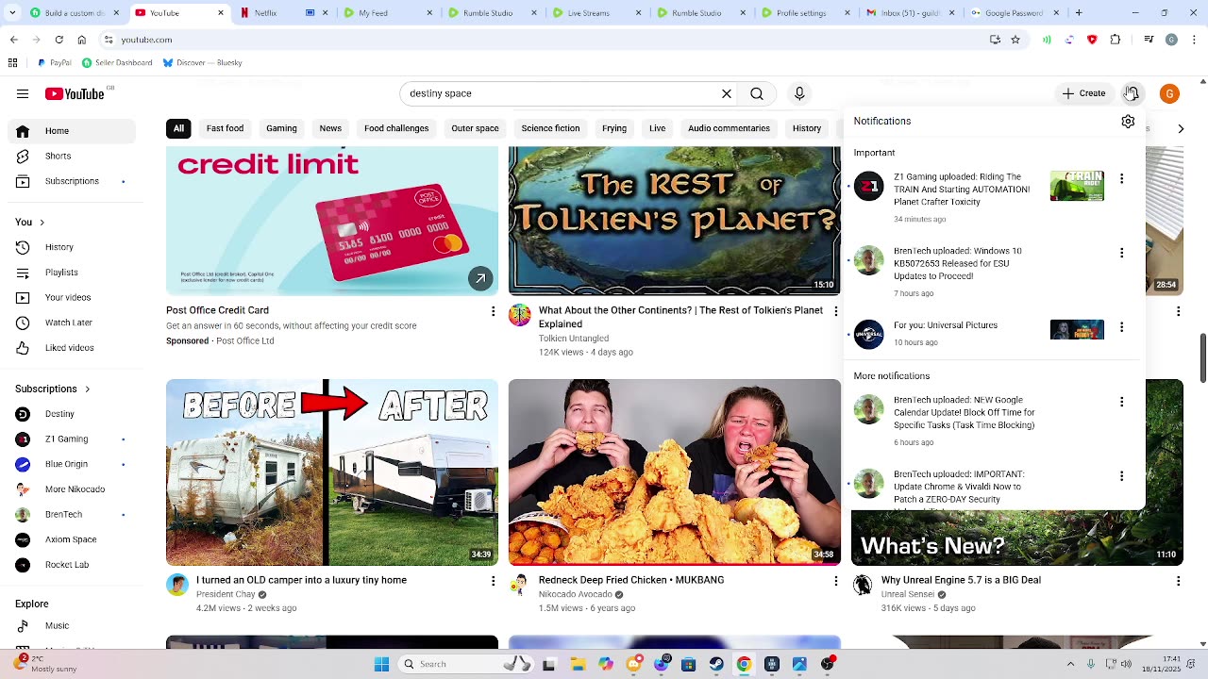The image size is (1208, 679).
Task: Open the Windows Start menu
Action: (381, 664)
